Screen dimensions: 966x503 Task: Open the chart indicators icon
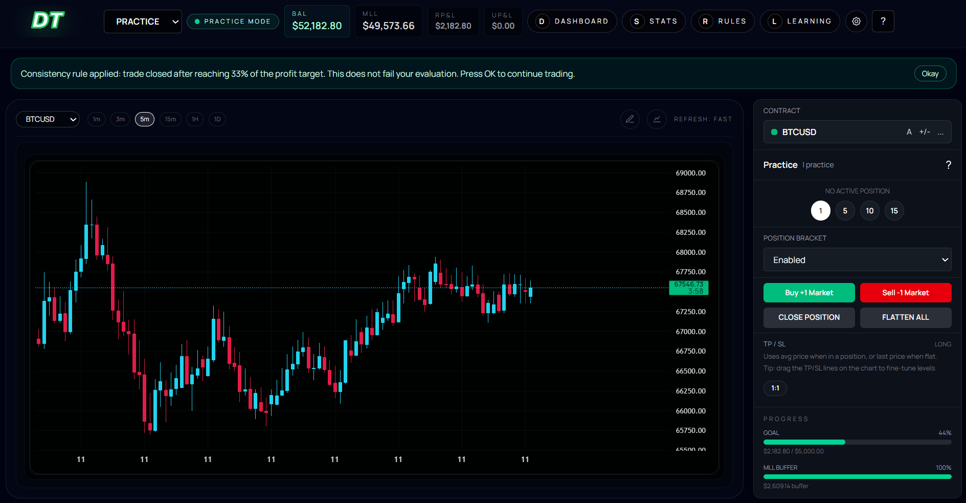pyautogui.click(x=657, y=119)
